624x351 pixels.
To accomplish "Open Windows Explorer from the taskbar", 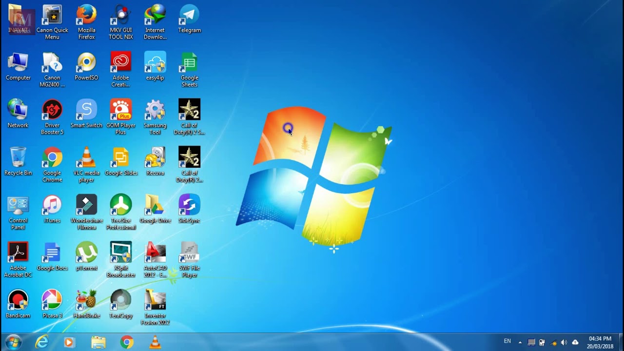I will pyautogui.click(x=98, y=343).
